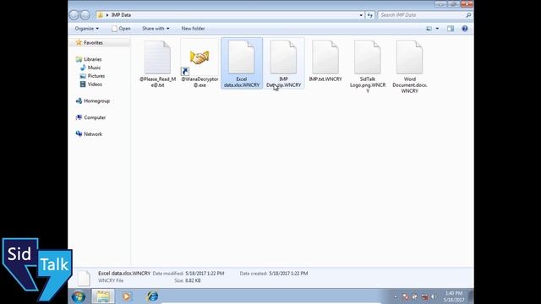Click the Open toolbar button
541x304 pixels.
(121, 29)
